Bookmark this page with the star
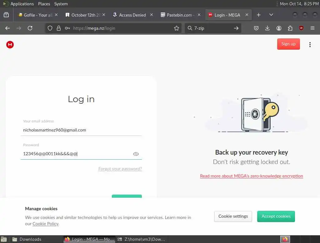 [176, 28]
